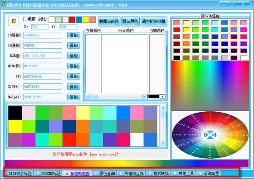Screen dimensions: 254x179
Task: Click the 默认颜色 button
Action: click(x=130, y=21)
